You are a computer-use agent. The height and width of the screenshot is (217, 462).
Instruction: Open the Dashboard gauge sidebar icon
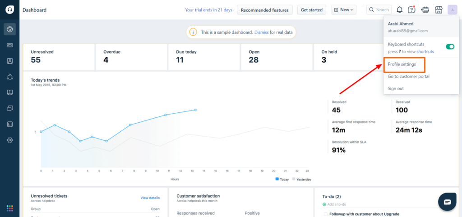10,29
